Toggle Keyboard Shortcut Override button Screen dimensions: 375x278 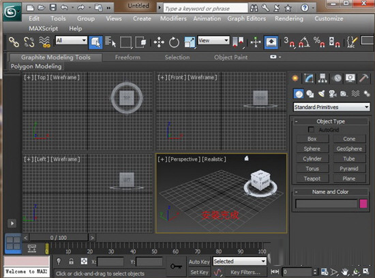point(271,42)
